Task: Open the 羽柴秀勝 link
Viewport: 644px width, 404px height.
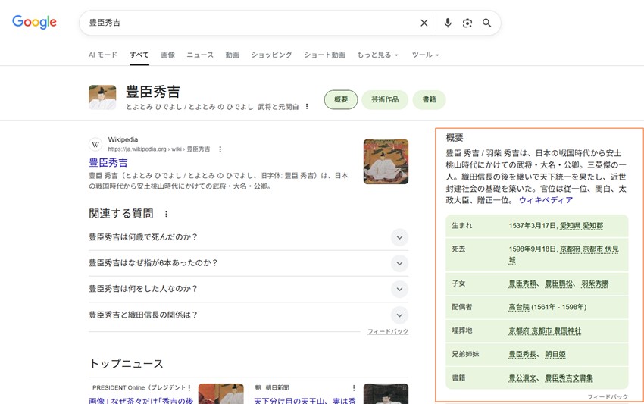Action: 595,283
